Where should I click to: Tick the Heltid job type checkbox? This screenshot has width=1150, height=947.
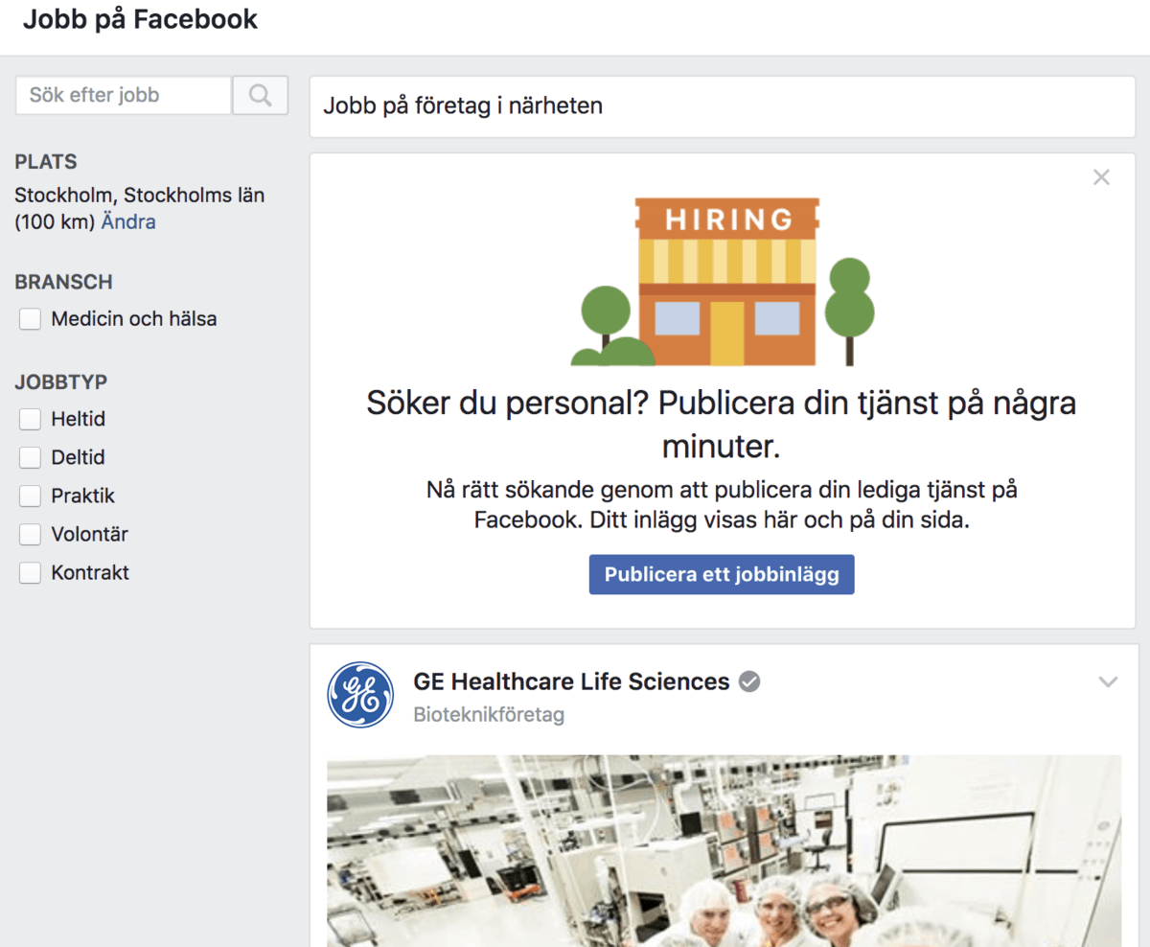tap(31, 420)
